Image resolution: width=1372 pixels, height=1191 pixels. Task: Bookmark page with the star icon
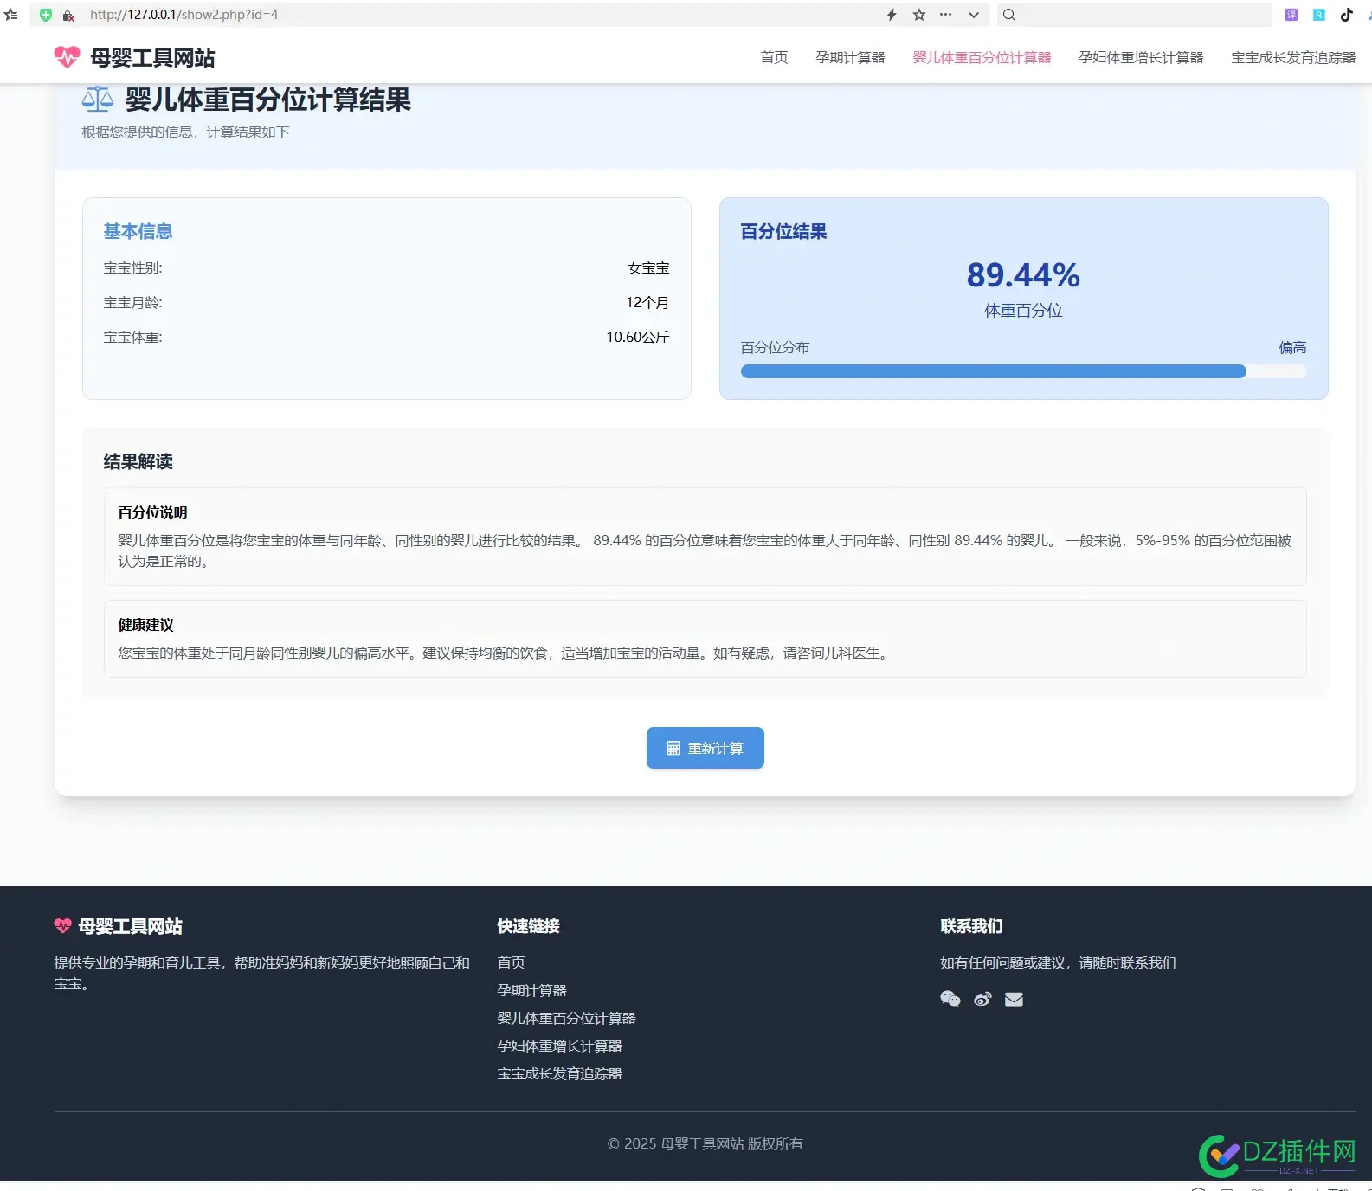(x=919, y=15)
